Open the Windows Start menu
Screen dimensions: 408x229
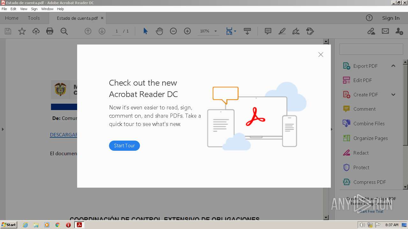(9, 225)
